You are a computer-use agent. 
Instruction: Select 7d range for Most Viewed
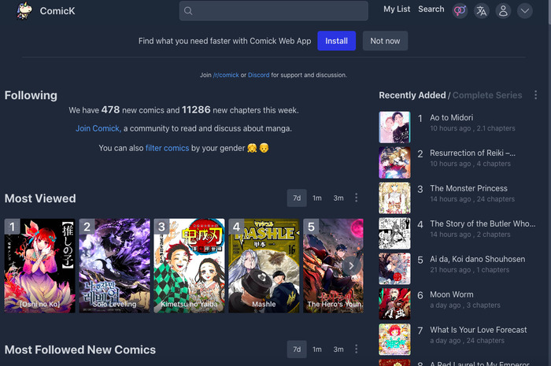[x=297, y=198]
